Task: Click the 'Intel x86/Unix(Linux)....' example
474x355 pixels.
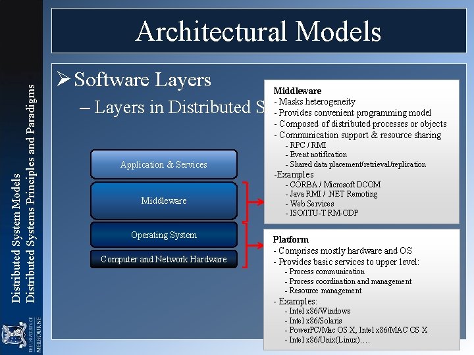Action: tap(327, 340)
